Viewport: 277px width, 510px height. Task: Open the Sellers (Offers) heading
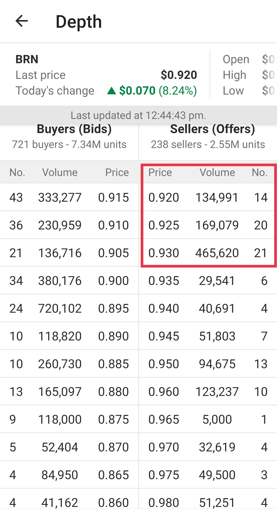[213, 129]
